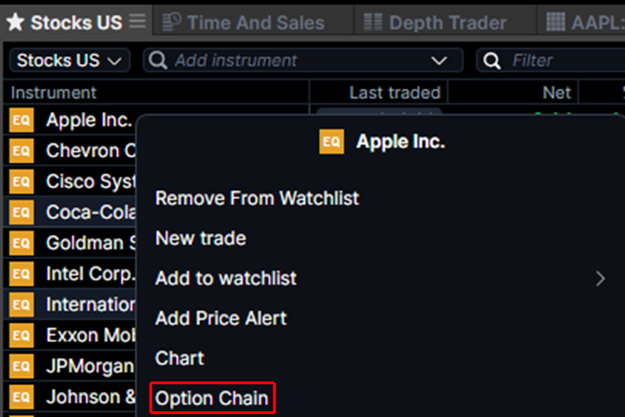
Task: Click the magnifier icon in Filter box
Action: pyautogui.click(x=492, y=60)
